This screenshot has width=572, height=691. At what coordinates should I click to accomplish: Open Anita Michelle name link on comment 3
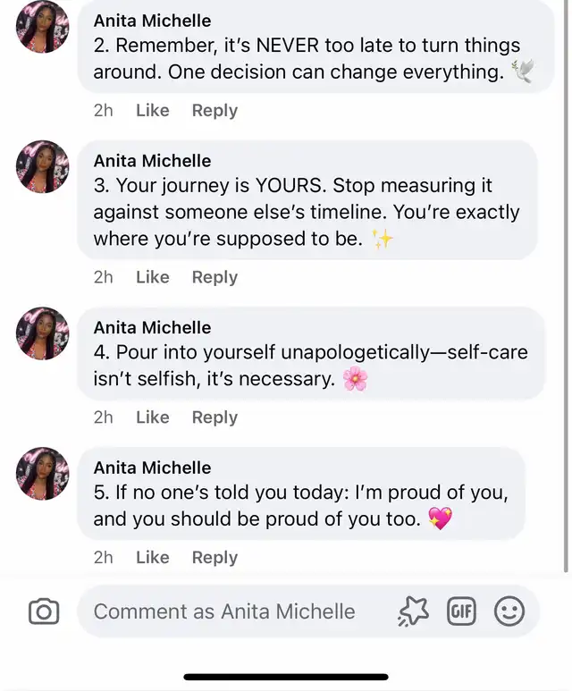pos(152,161)
